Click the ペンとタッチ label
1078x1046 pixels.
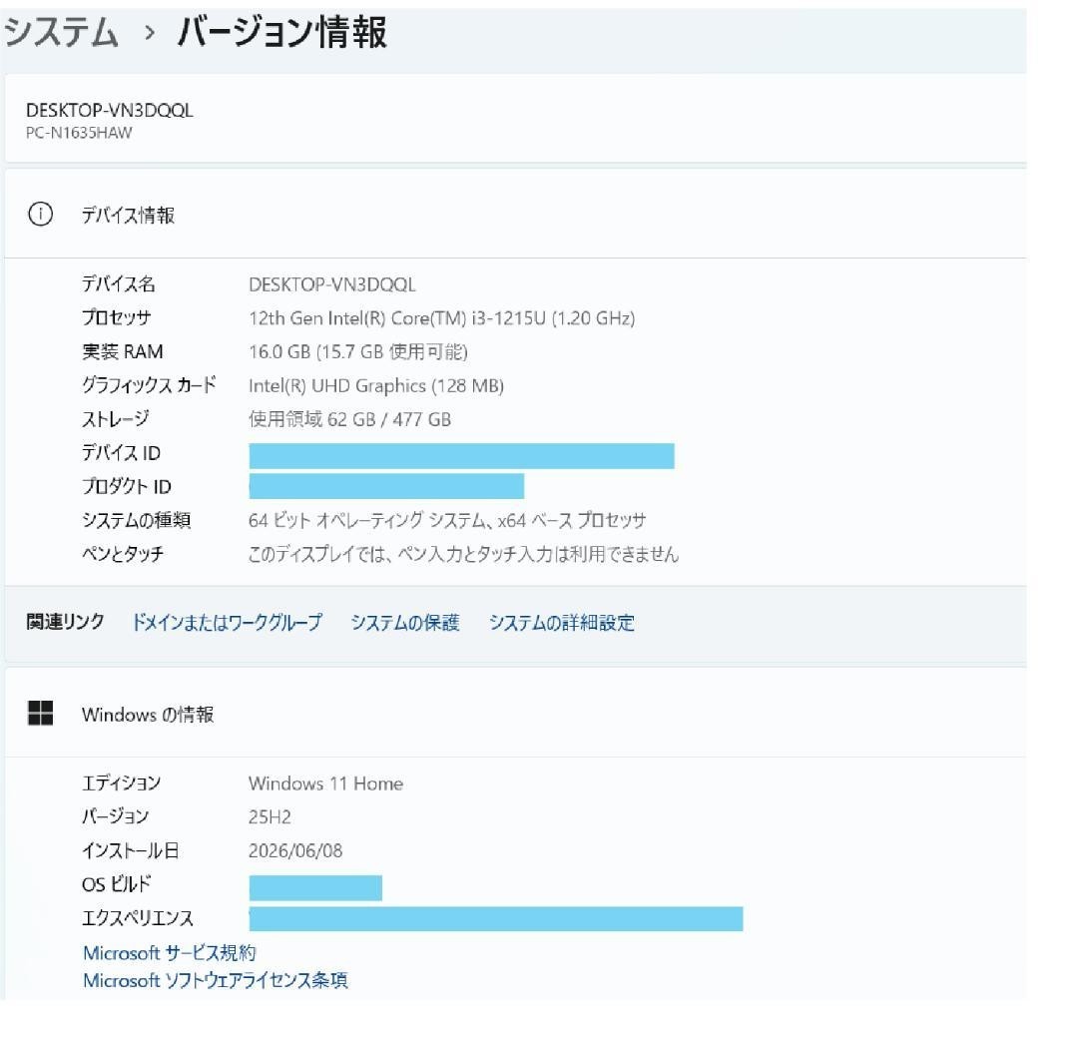(123, 554)
